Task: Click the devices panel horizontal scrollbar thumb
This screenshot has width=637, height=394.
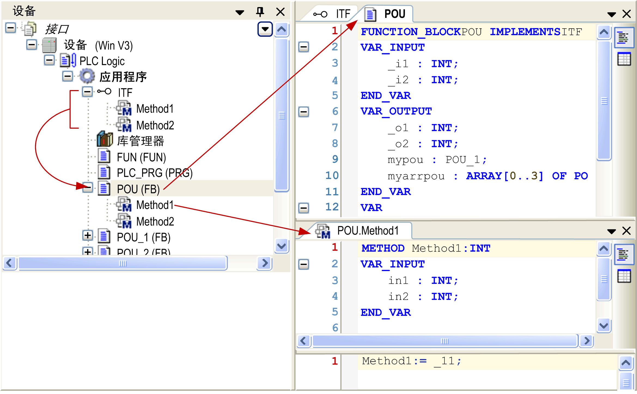Action: (x=123, y=263)
